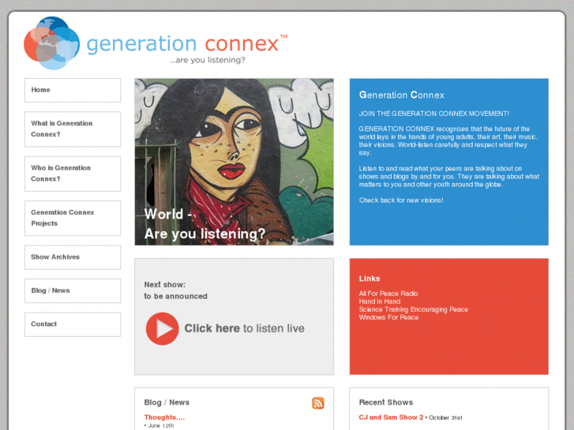Click the '...are you listening?' tagline

point(207,60)
